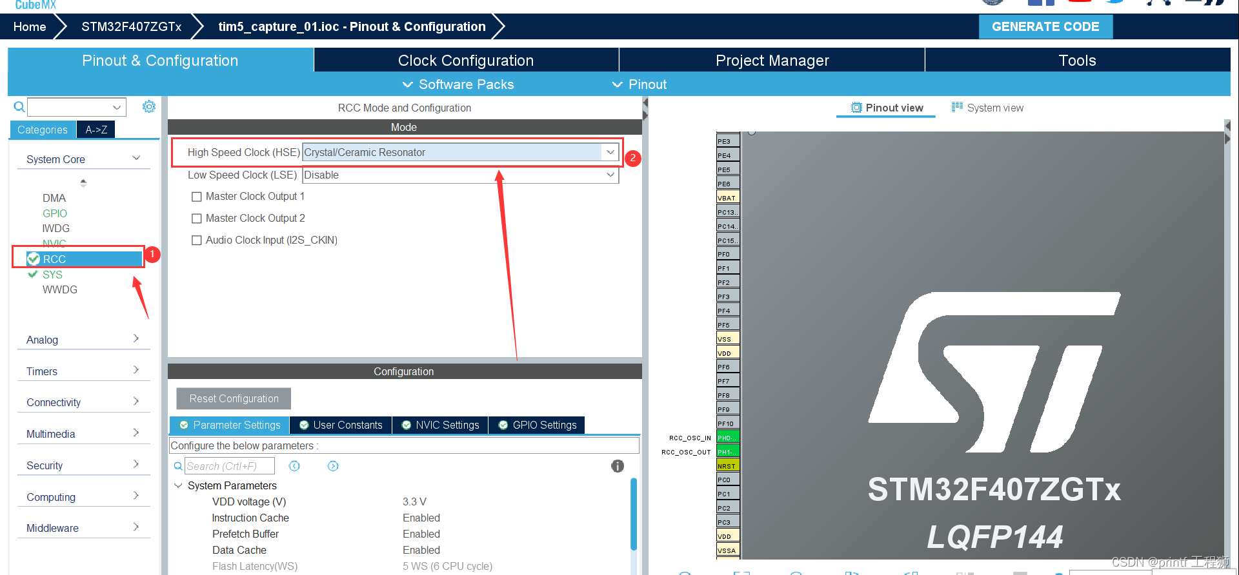Click the parameter list vertical scrollbar
The width and height of the screenshot is (1239, 575).
[x=634, y=514]
